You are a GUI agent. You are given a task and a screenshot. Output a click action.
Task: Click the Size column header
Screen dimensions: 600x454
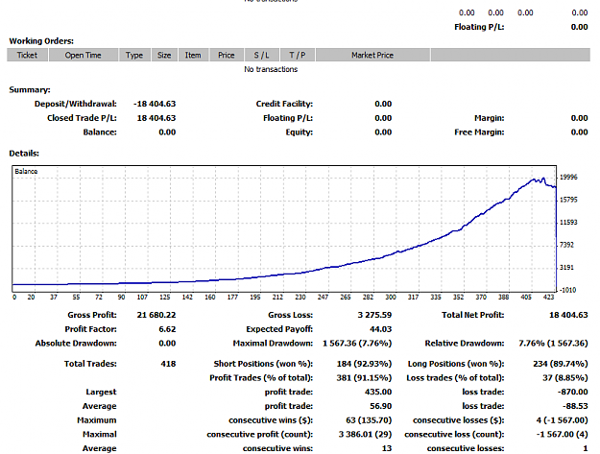click(x=164, y=55)
